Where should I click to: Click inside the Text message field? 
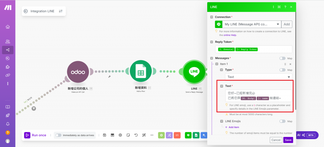259,96
